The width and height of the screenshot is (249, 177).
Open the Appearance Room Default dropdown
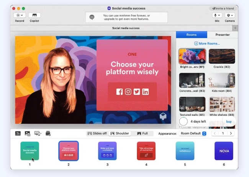coord(193,133)
